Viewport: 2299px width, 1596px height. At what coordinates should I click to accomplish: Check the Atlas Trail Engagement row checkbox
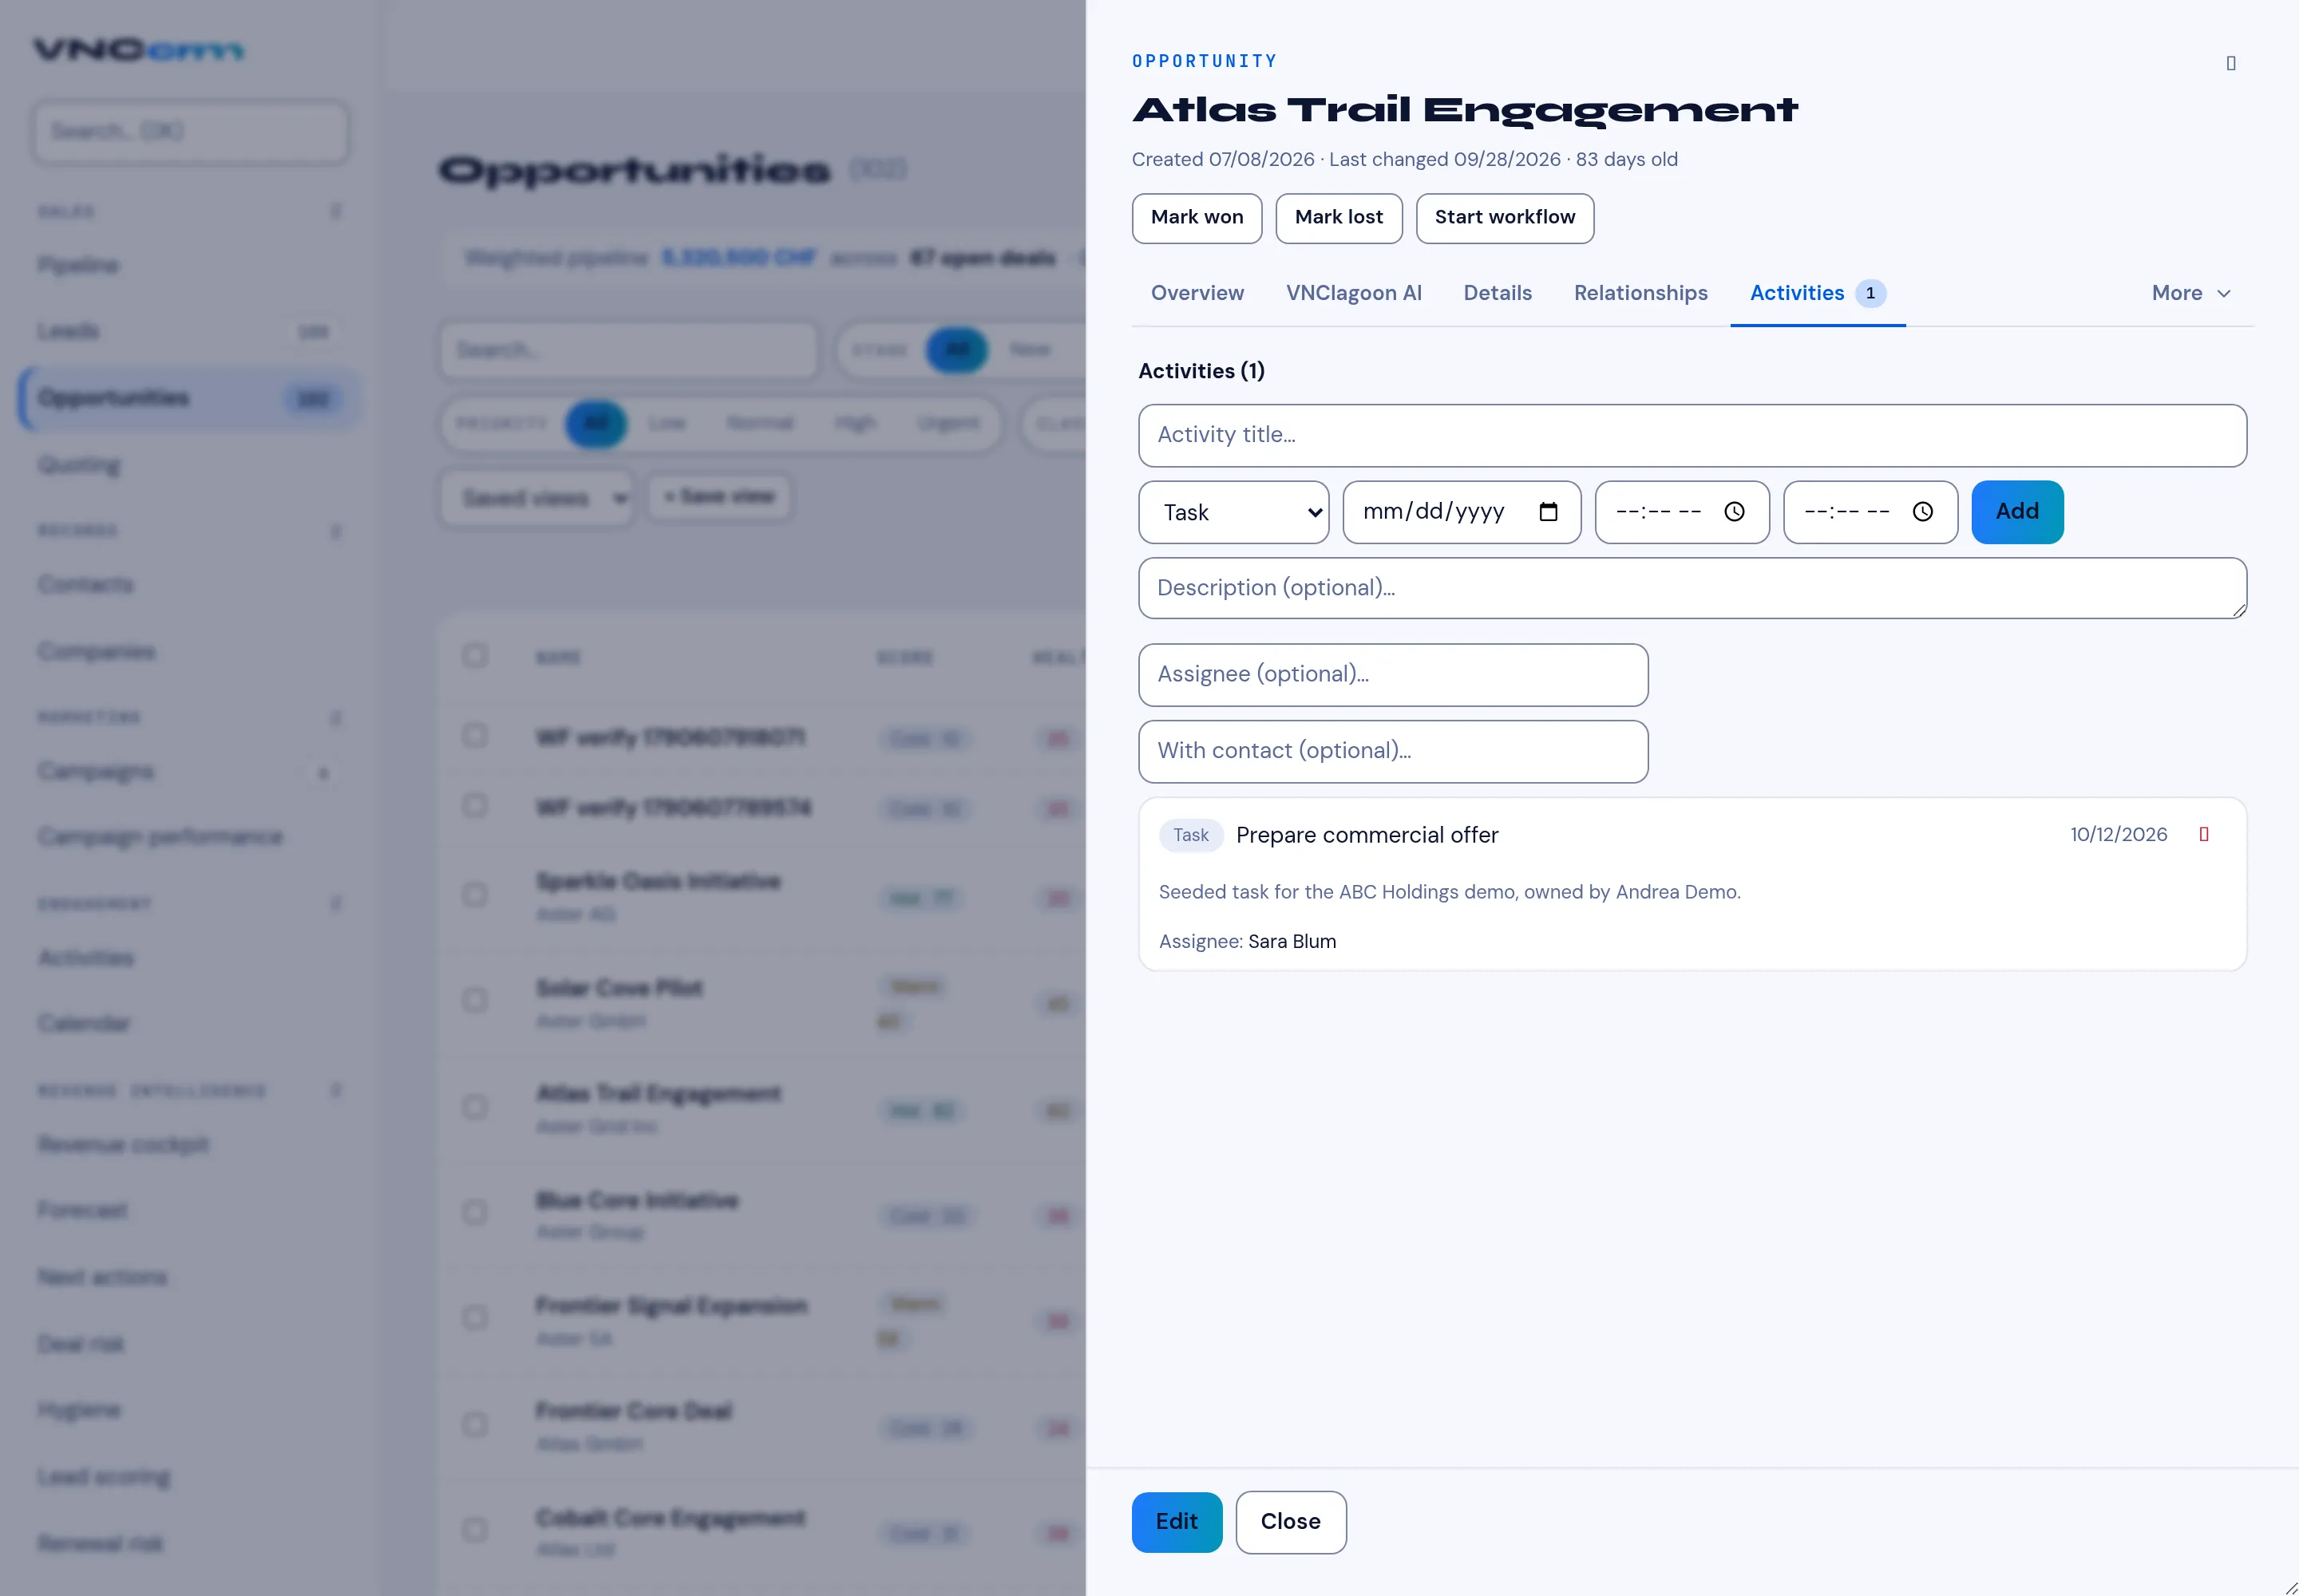pos(475,1106)
